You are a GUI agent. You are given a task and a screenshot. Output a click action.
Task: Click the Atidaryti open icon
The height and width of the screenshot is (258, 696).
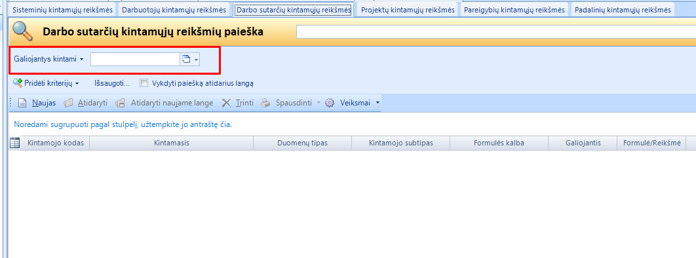click(x=68, y=103)
